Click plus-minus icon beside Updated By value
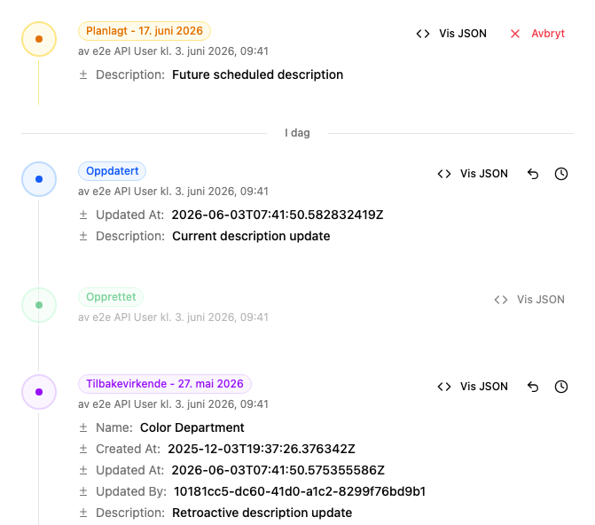 (x=83, y=491)
